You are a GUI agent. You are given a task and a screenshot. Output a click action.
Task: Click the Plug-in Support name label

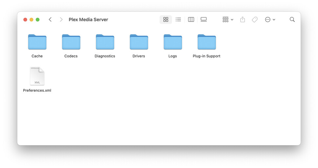pyautogui.click(x=207, y=56)
